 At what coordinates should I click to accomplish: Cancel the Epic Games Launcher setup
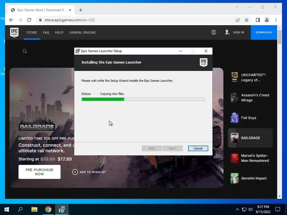[198, 148]
